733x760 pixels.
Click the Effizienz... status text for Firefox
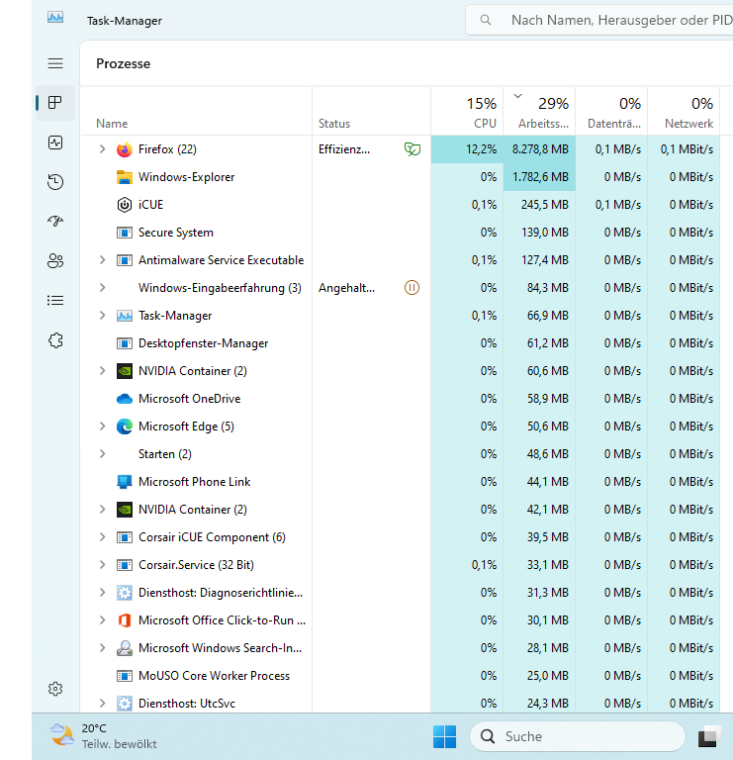(x=344, y=149)
